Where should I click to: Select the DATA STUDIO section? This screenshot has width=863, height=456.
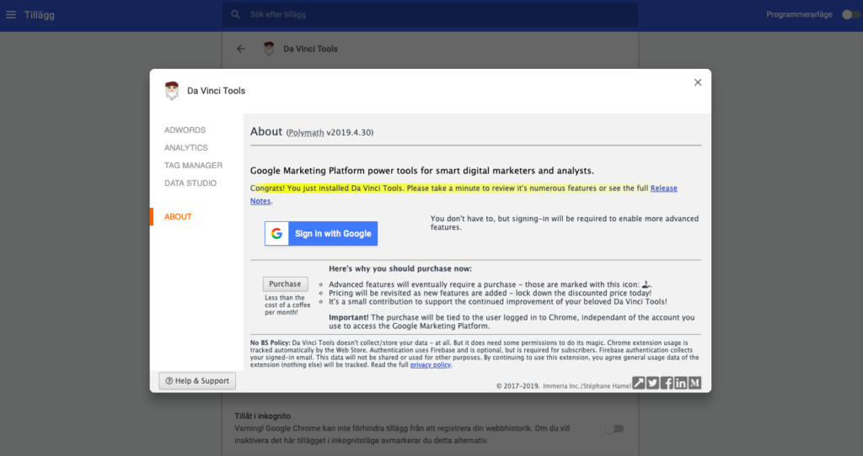coord(190,183)
